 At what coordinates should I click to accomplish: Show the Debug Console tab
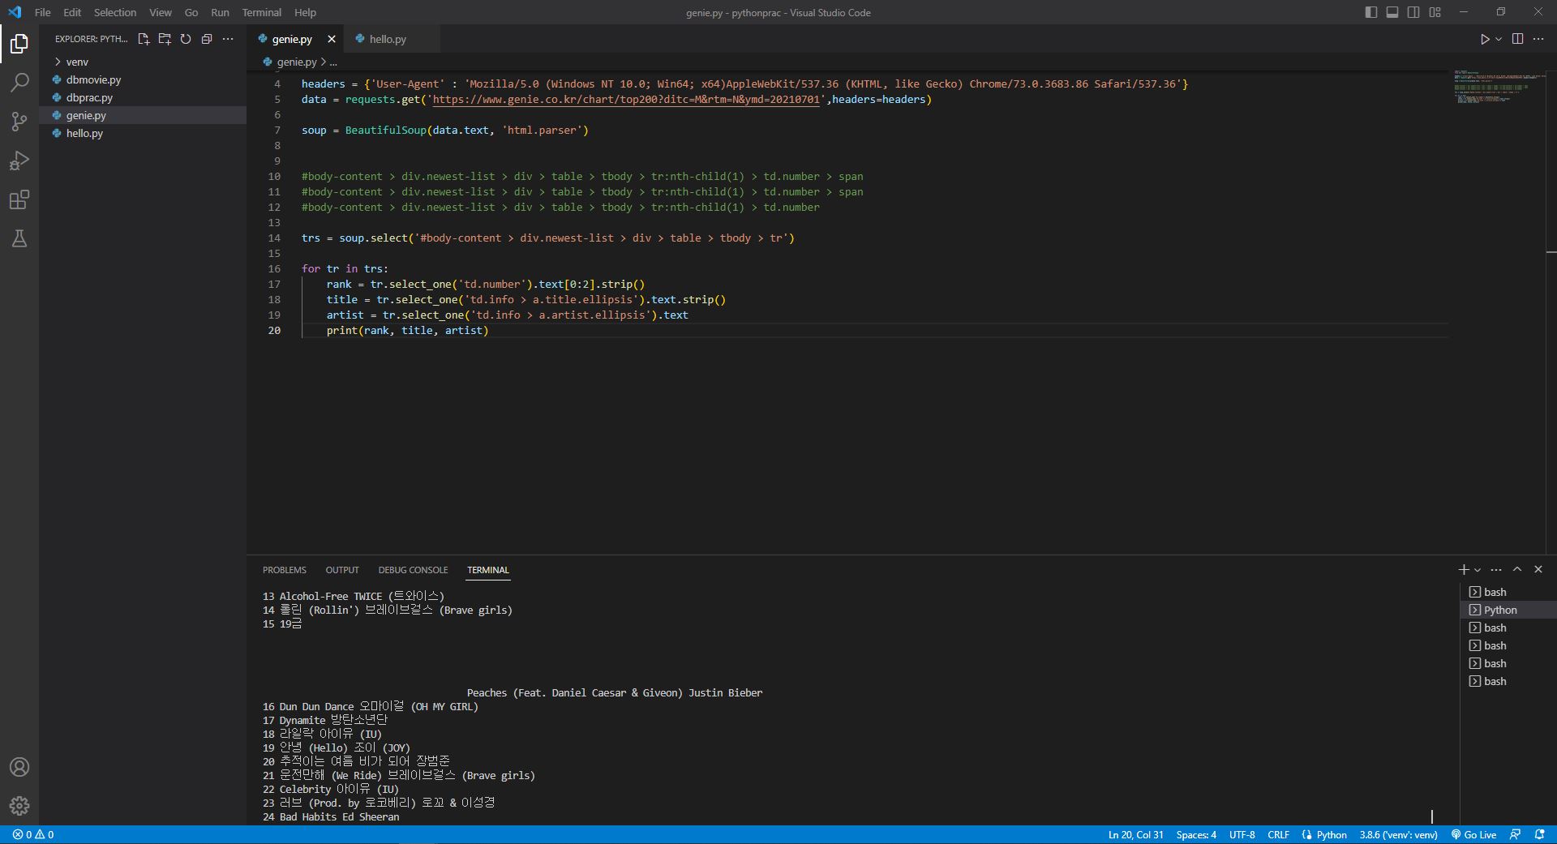[413, 570]
